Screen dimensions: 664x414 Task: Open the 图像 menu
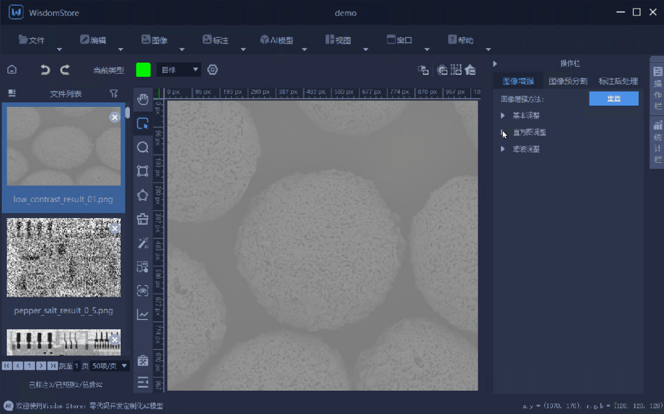(x=154, y=40)
